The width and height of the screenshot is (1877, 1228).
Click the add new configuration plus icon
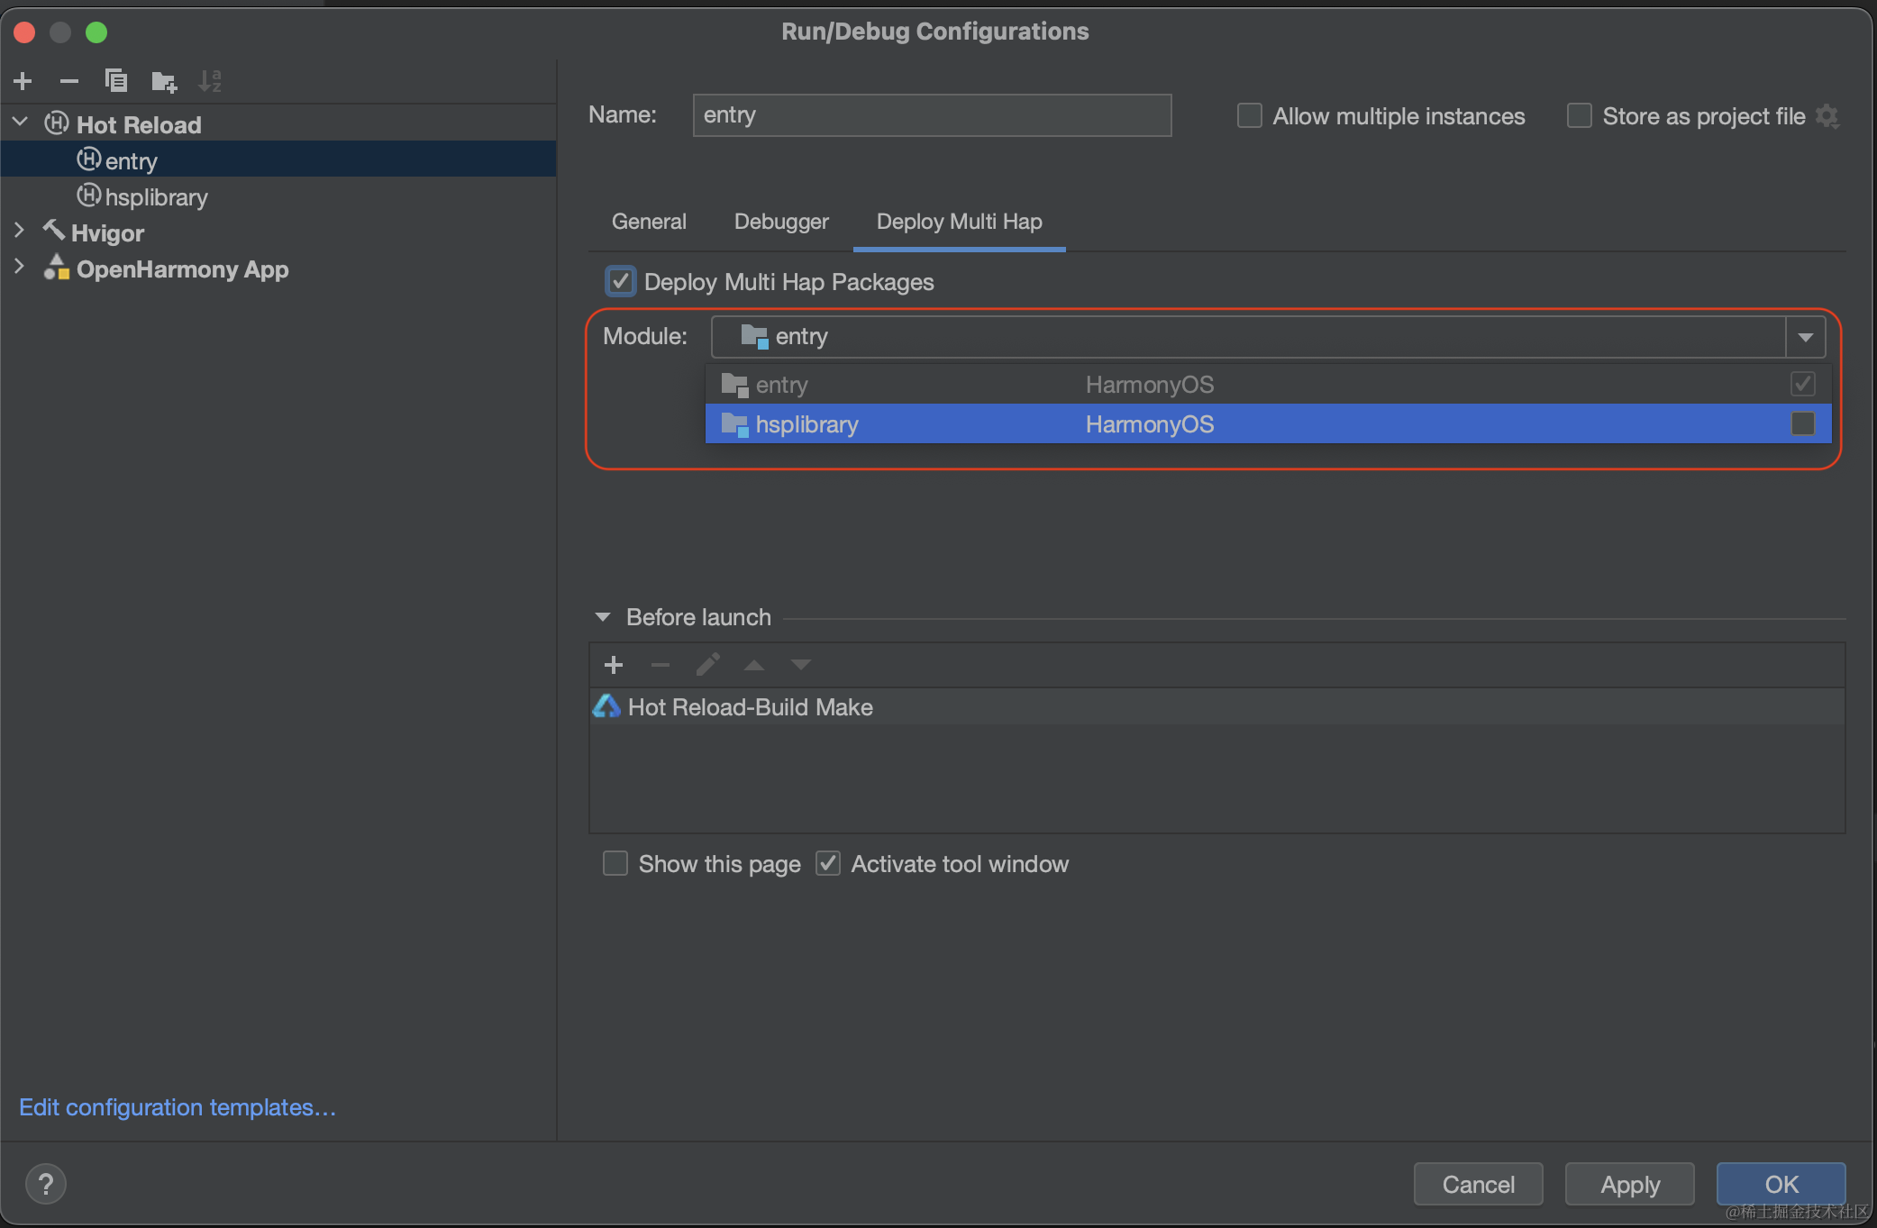coord(23,81)
